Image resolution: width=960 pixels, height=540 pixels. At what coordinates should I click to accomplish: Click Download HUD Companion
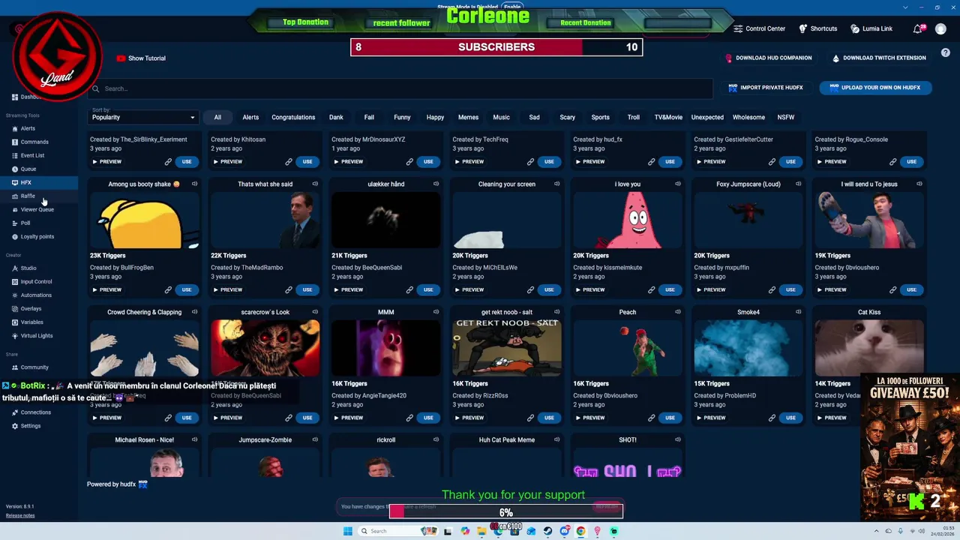pos(769,58)
